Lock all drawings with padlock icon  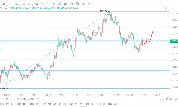coord(71,4)
